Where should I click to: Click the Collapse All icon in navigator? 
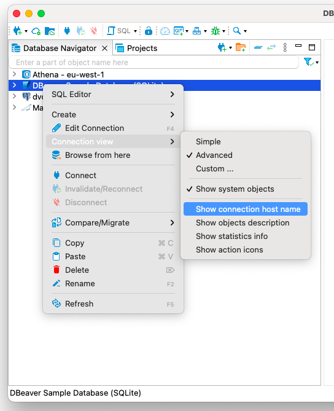(258, 47)
